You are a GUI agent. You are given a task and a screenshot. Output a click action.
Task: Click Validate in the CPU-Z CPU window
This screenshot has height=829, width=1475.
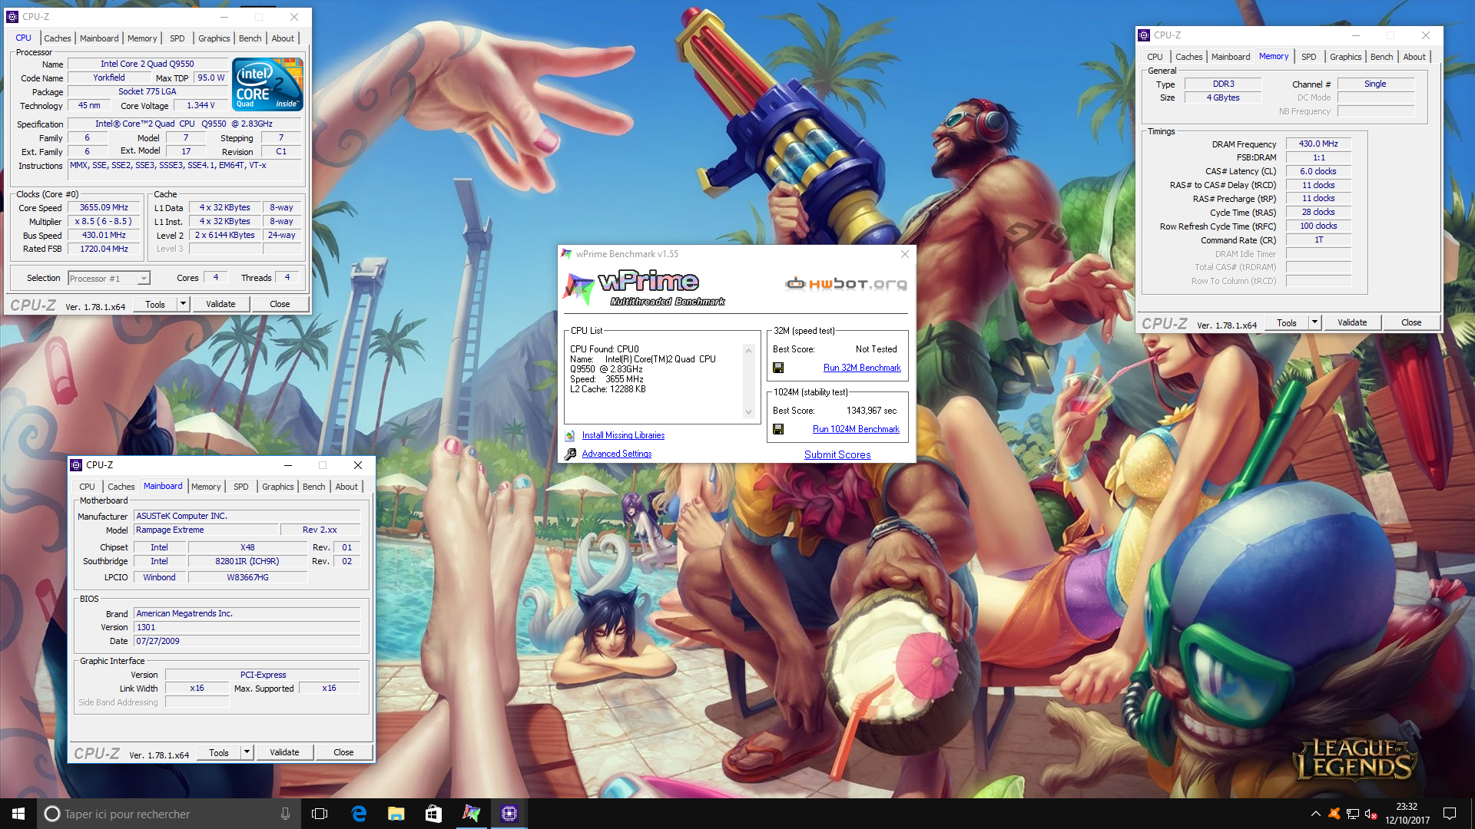pyautogui.click(x=220, y=304)
